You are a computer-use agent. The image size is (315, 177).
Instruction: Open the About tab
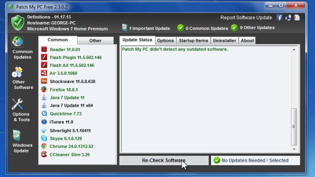click(247, 40)
